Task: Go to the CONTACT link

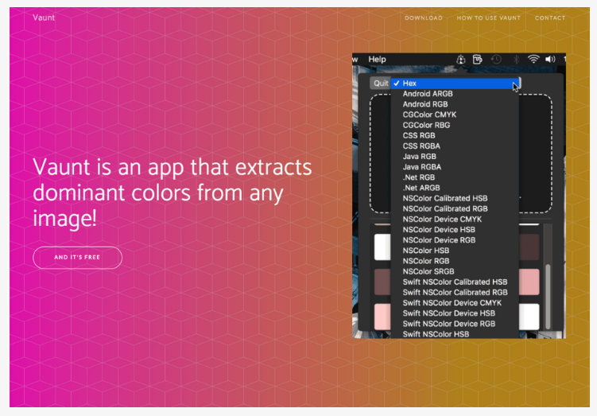Action: click(550, 18)
